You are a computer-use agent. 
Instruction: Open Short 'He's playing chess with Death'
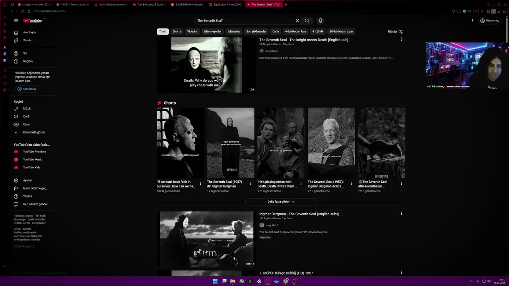281,143
